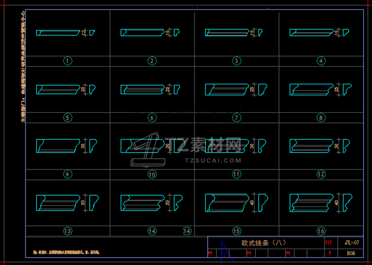Pick dimension text 25 in cell 7
This screenshot has width=372, height=265.
point(252,89)
